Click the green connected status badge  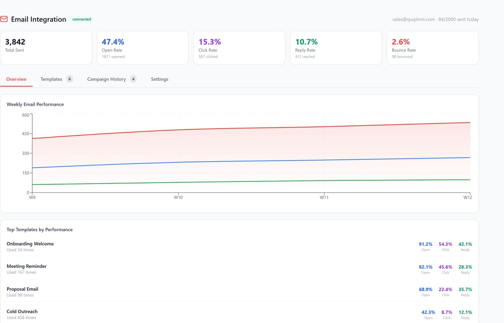tap(82, 19)
